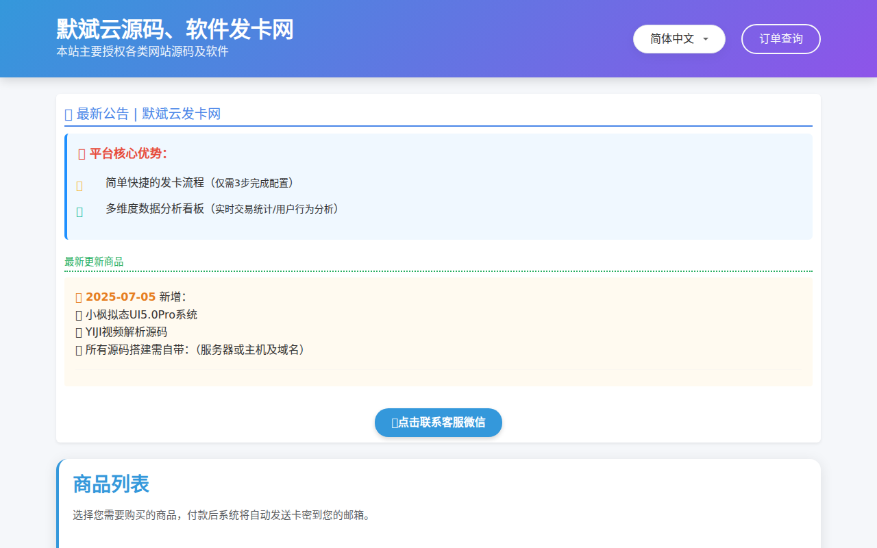
Task: Select the 商品列表 section tab
Action: [112, 484]
